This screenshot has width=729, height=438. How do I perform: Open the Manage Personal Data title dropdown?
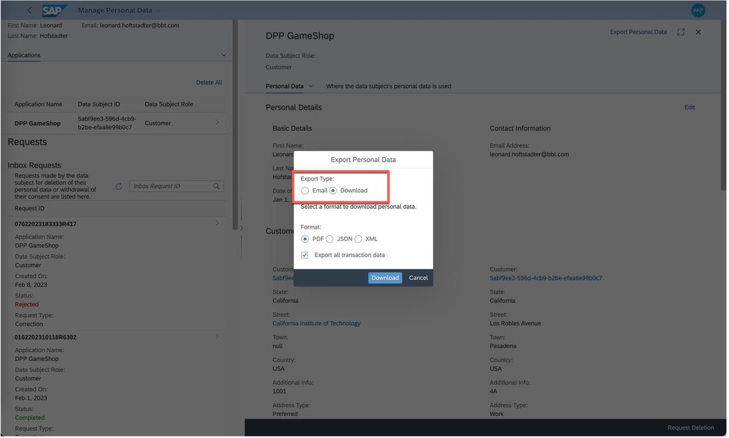pyautogui.click(x=159, y=10)
